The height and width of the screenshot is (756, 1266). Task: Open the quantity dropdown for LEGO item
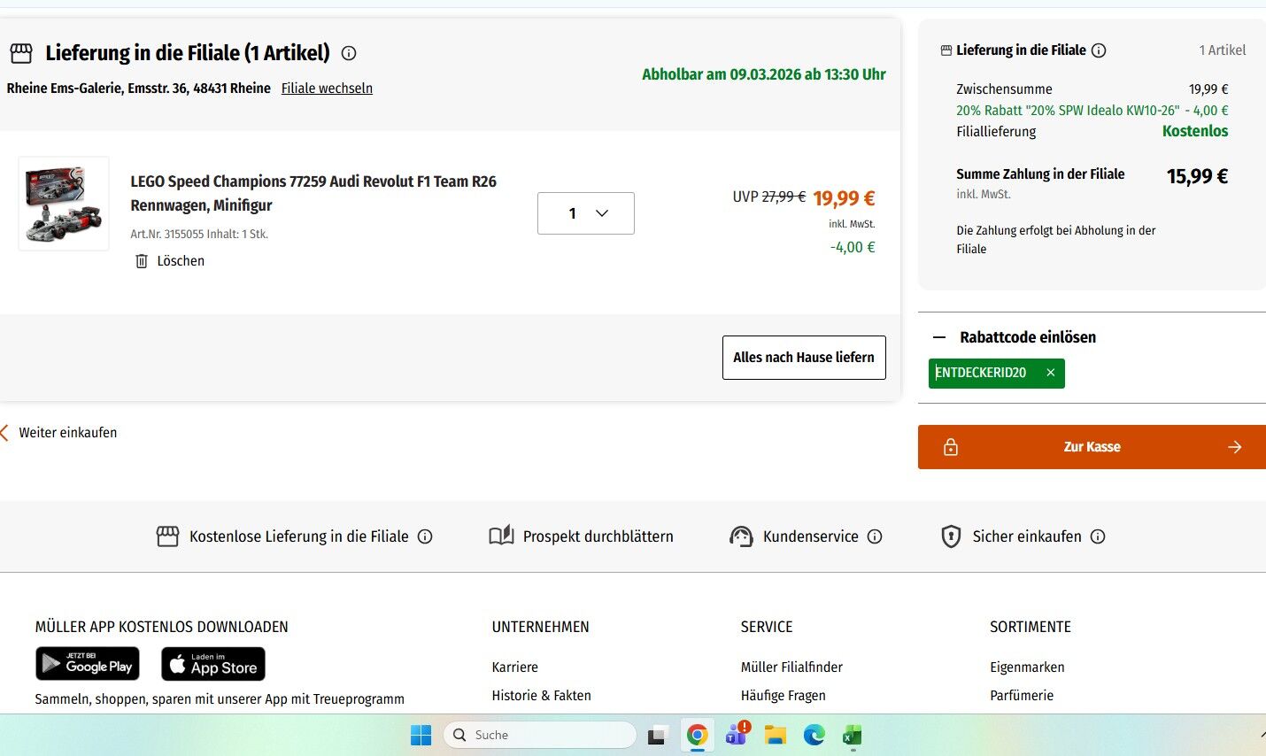pos(585,213)
